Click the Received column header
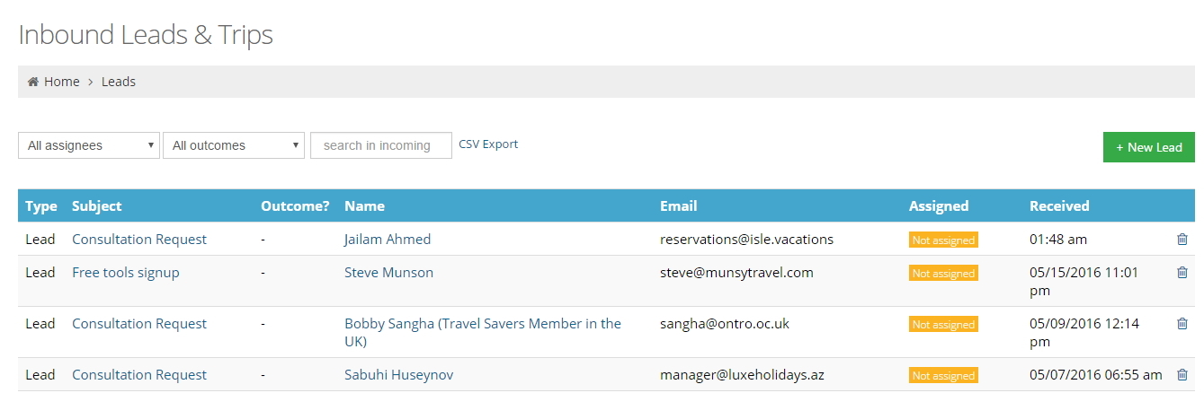1204x393 pixels. pos(1059,205)
